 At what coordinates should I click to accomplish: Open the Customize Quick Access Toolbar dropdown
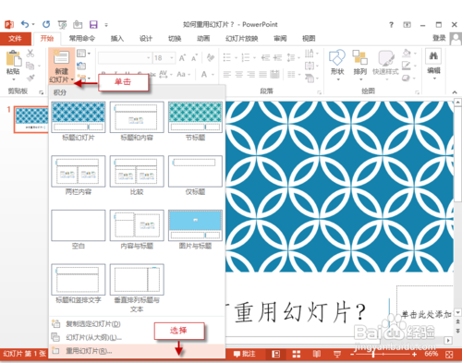(x=106, y=25)
